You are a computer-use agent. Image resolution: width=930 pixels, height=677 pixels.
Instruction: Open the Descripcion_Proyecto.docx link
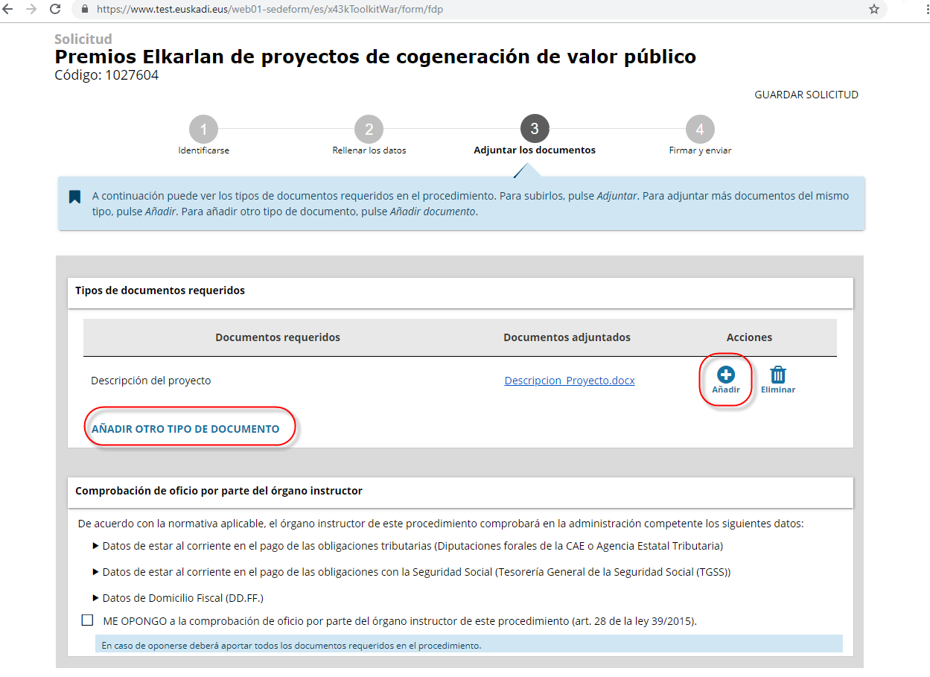point(569,381)
